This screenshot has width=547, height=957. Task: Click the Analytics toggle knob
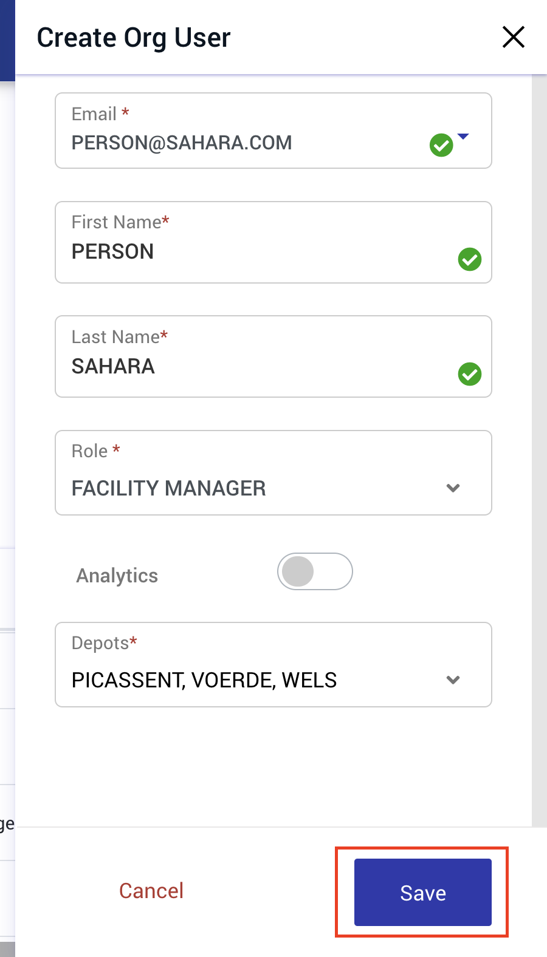(298, 571)
